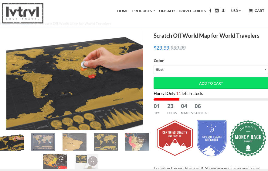Click the Money Back Guarantee badge
Image resolution: width=268 pixels, height=171 pixels.
click(248, 138)
